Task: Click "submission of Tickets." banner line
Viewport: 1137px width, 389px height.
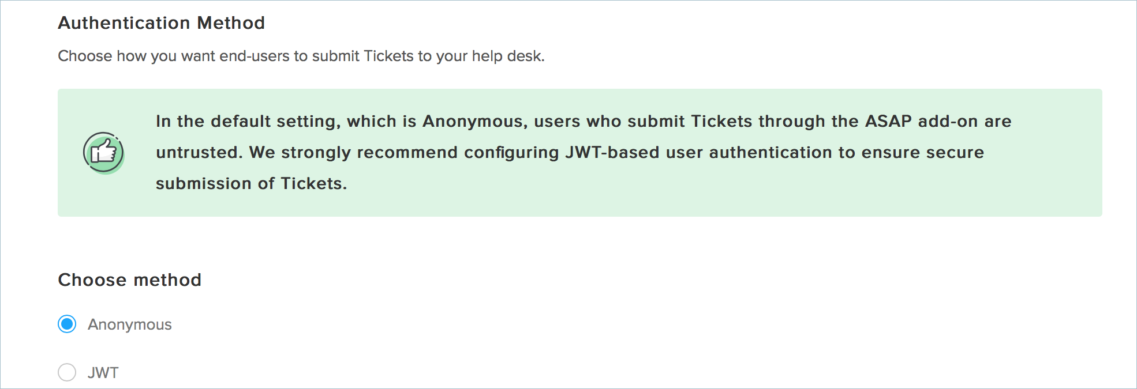Action: (251, 184)
